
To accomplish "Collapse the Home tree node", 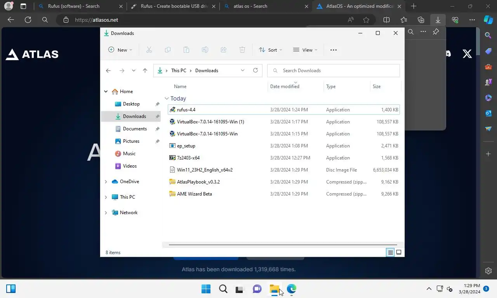I will pyautogui.click(x=106, y=92).
